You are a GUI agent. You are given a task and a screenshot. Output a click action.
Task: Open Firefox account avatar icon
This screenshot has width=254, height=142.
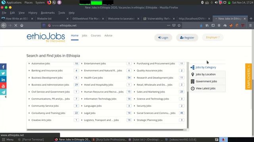pos(219,25)
